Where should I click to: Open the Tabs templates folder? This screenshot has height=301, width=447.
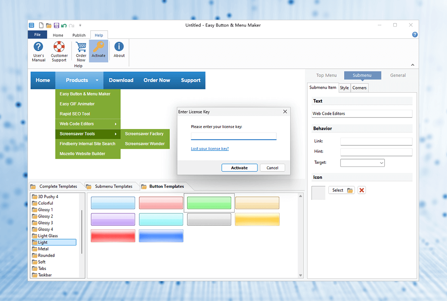(x=40, y=269)
